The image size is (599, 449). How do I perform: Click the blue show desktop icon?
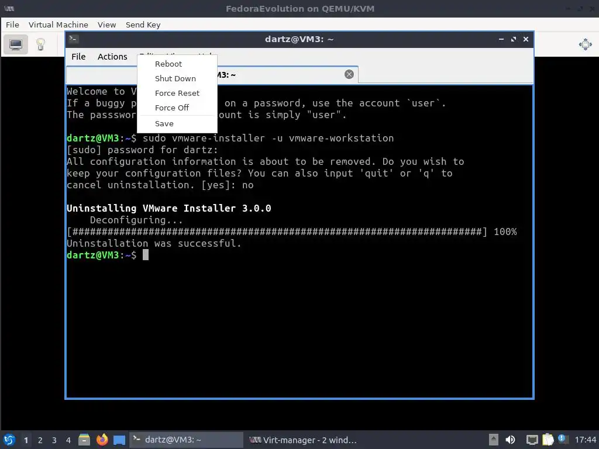[x=119, y=440]
